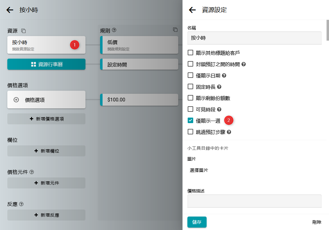Click help icon next to 規則 heading

coord(114,30)
